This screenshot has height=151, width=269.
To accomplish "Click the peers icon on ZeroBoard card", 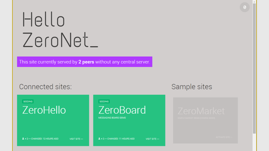I will point(99,139).
